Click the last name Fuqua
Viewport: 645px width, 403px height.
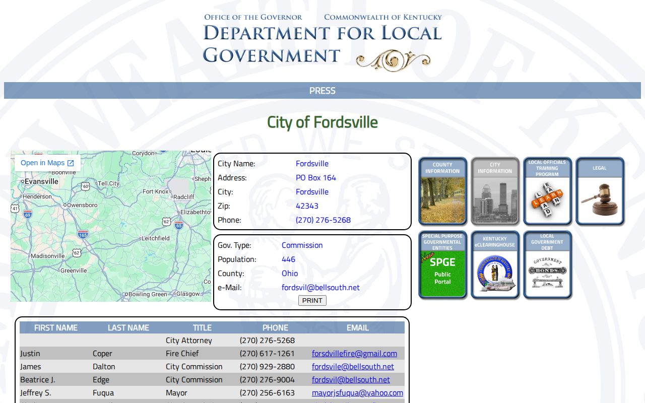(x=103, y=393)
